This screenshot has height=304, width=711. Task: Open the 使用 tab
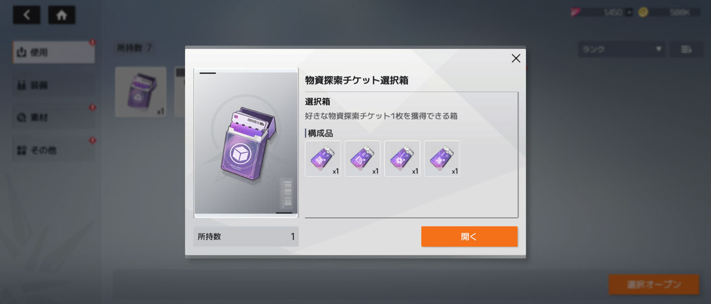pyautogui.click(x=53, y=52)
